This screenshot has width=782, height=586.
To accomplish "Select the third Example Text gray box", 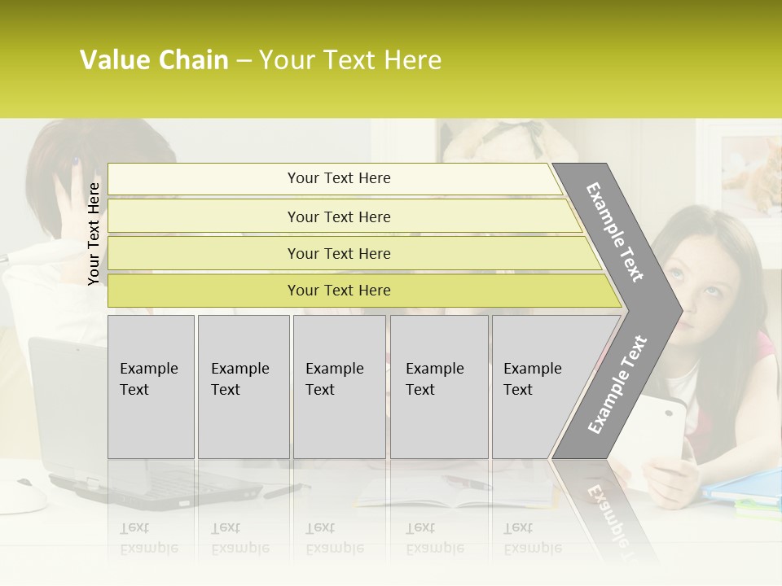I will [x=340, y=387].
